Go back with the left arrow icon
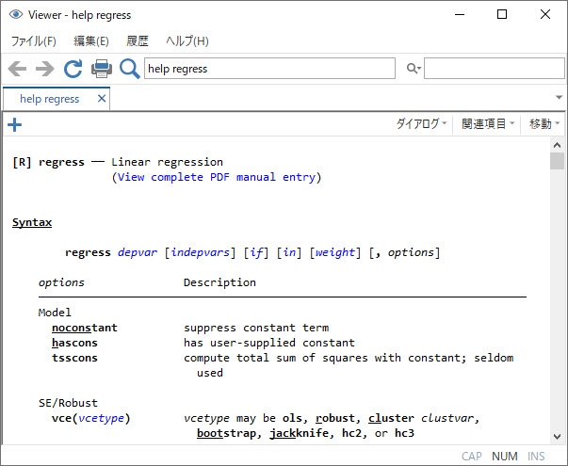Viewport: 568px width, 466px height. pyautogui.click(x=17, y=69)
